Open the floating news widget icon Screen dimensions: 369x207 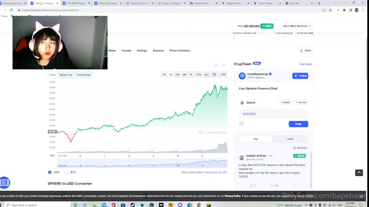(5, 182)
